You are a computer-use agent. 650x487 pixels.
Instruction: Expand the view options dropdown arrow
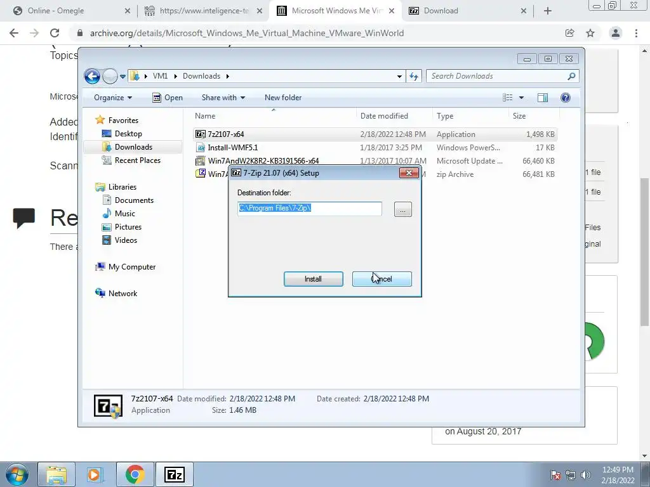522,98
